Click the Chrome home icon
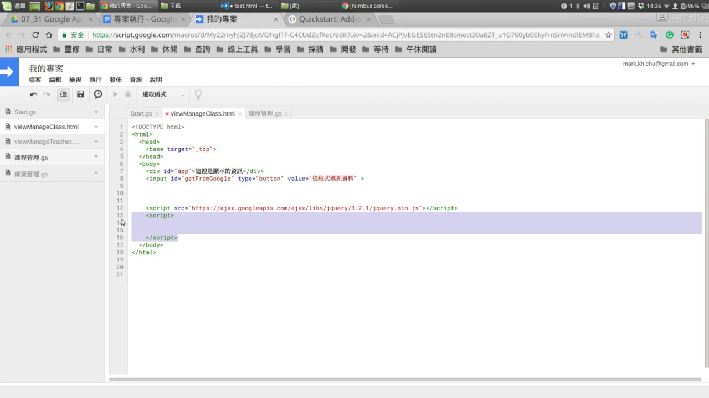 coord(49,35)
